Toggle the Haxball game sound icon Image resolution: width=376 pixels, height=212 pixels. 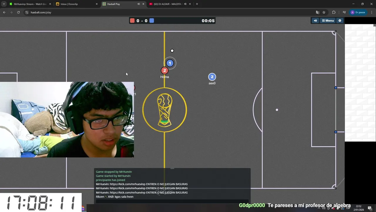pyautogui.click(x=315, y=21)
